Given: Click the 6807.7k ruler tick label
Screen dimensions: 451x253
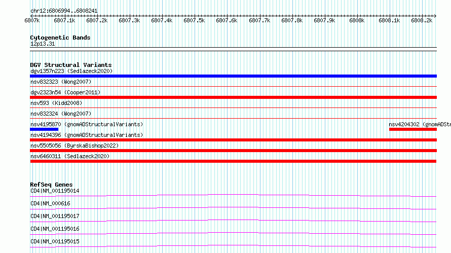Looking at the screenshot, I should 259,21.
